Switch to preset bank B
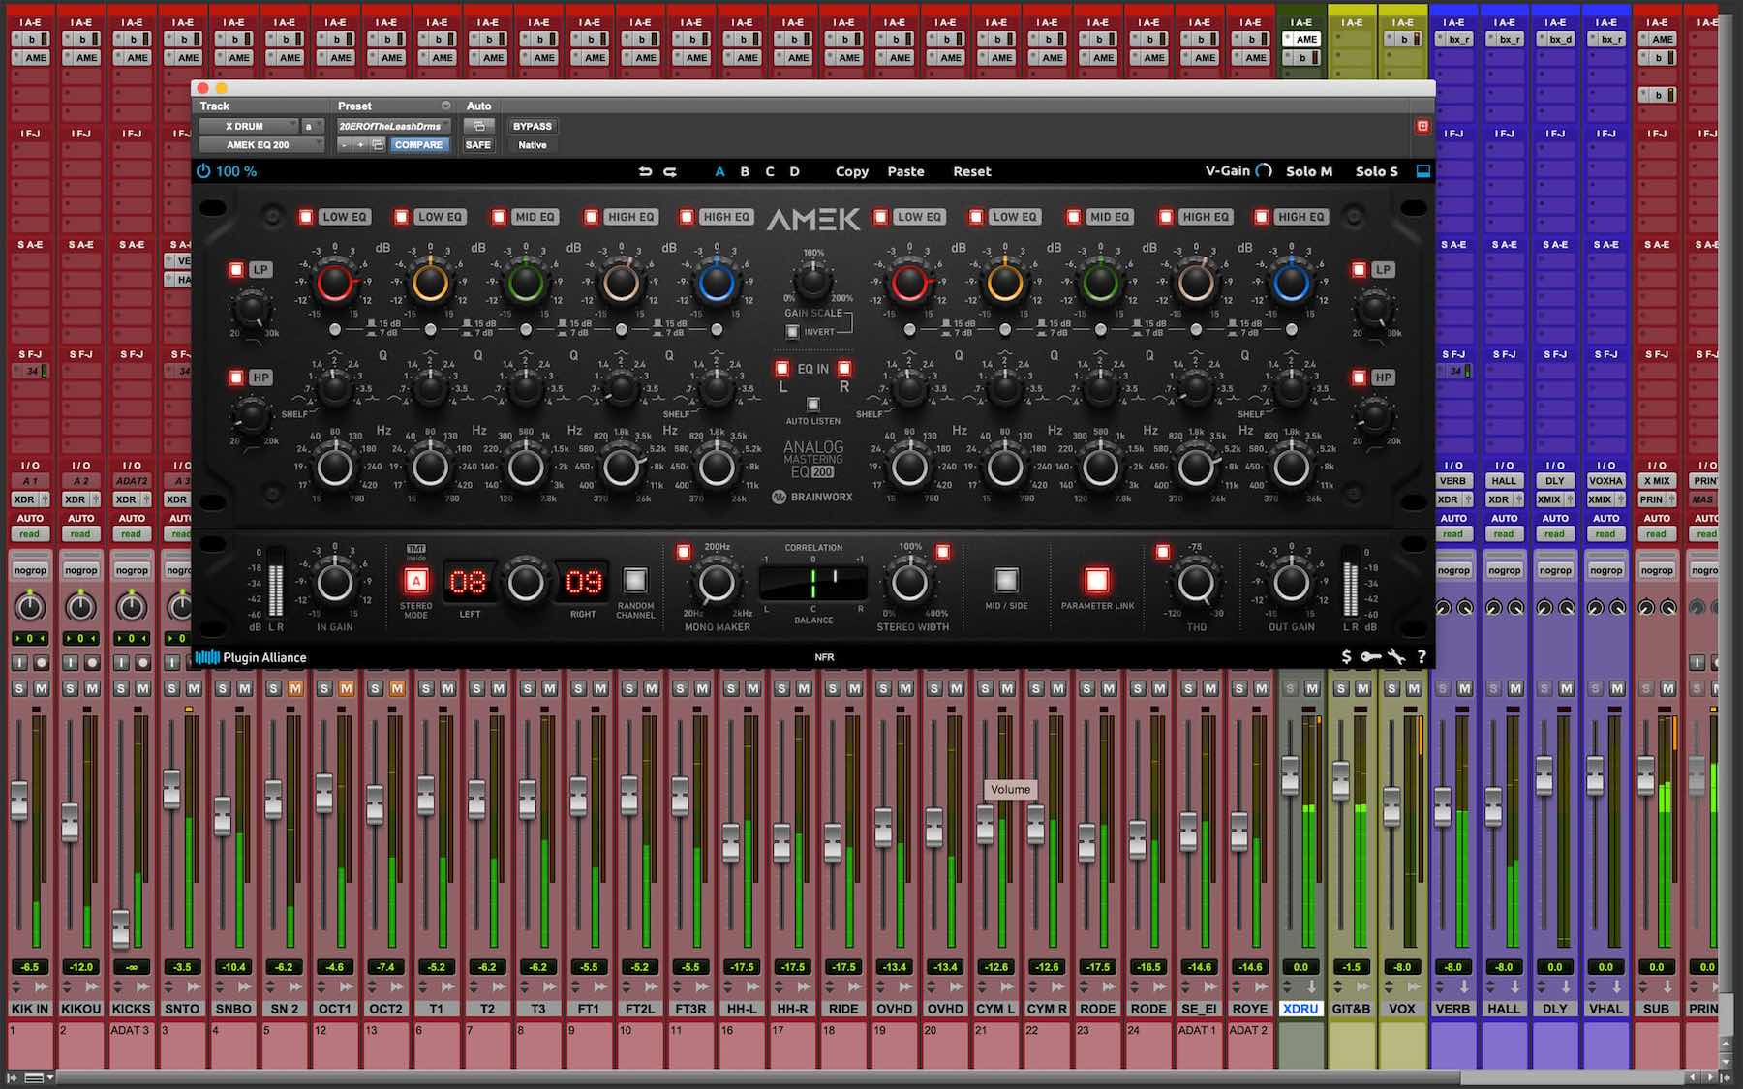1743x1089 pixels. pyautogui.click(x=744, y=171)
